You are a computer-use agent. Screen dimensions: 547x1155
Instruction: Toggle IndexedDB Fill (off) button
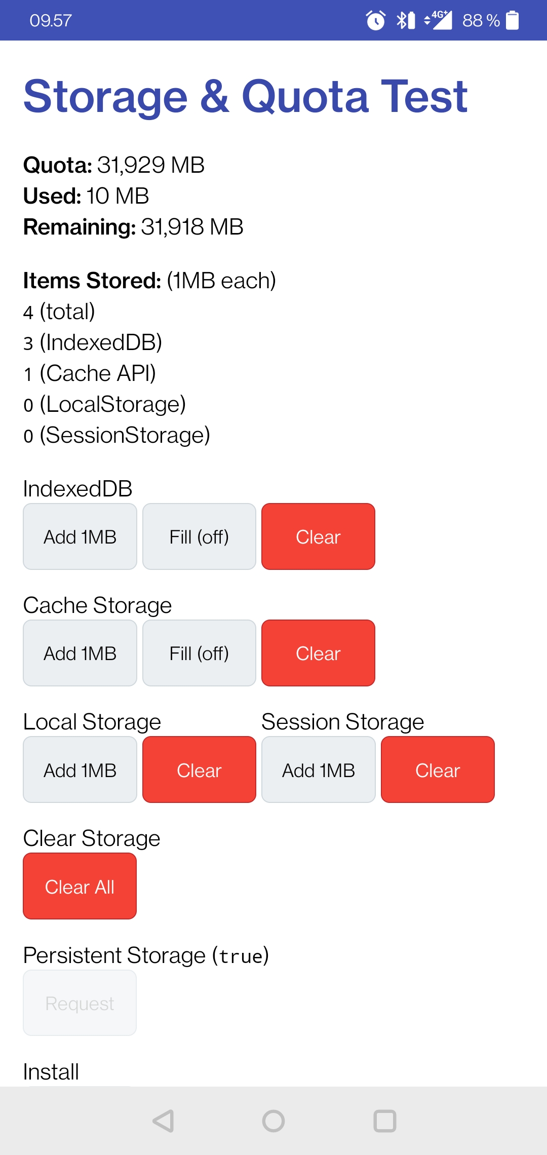coord(199,536)
